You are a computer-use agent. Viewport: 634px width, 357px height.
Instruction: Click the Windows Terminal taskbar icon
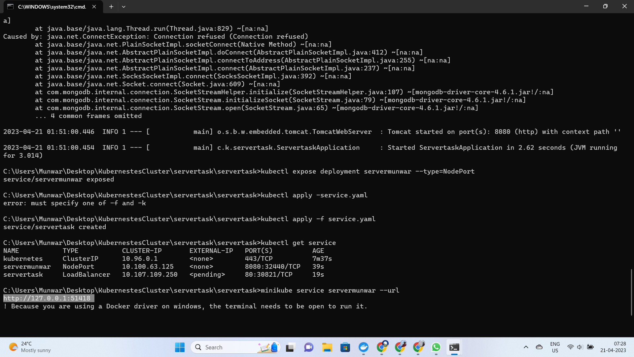[454, 347]
